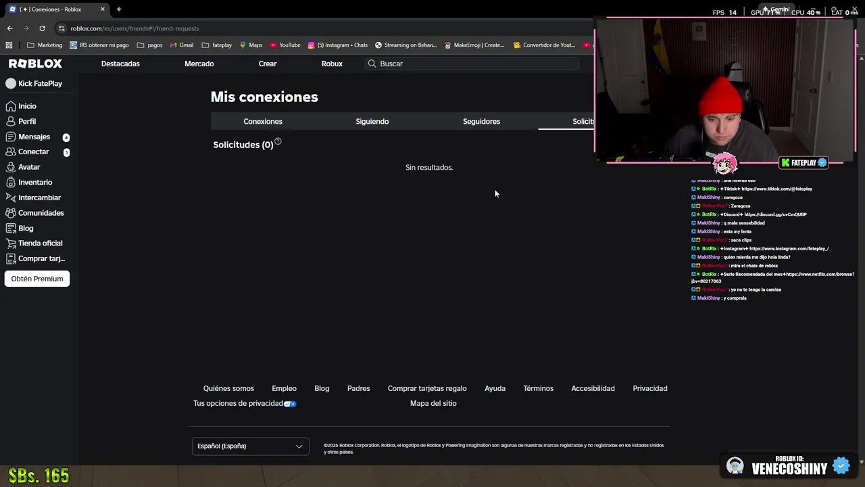Screen dimensions: 865x487
Task: Open Blog in the sidebar
Action: [20, 228]
